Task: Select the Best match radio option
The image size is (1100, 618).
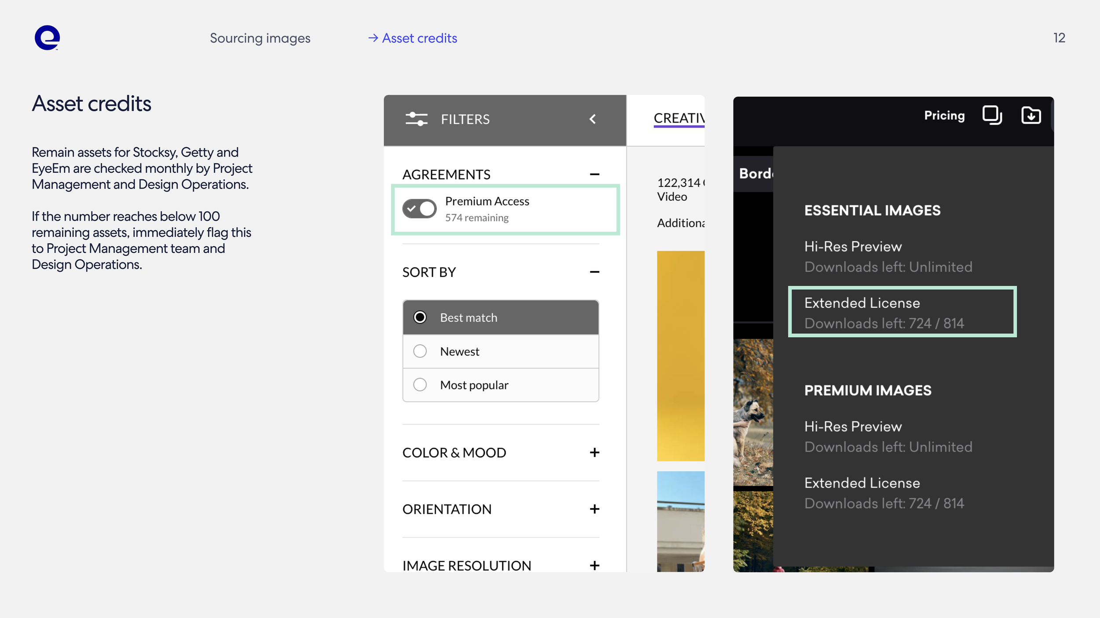Action: coord(420,317)
